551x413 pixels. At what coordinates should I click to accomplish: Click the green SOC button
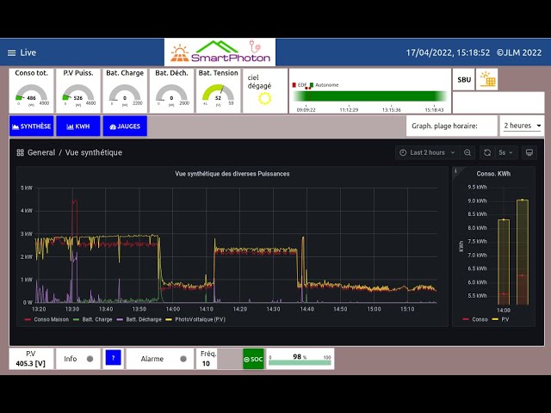pos(253,359)
